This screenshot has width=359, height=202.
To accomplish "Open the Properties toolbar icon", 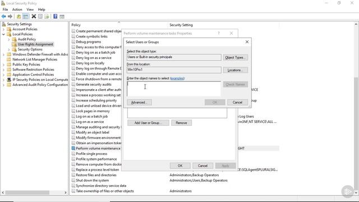I will point(40,16).
